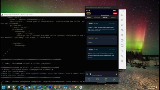Click the emulator overview square button
Viewport: 160px width, 90px height.
pos(122,61)
